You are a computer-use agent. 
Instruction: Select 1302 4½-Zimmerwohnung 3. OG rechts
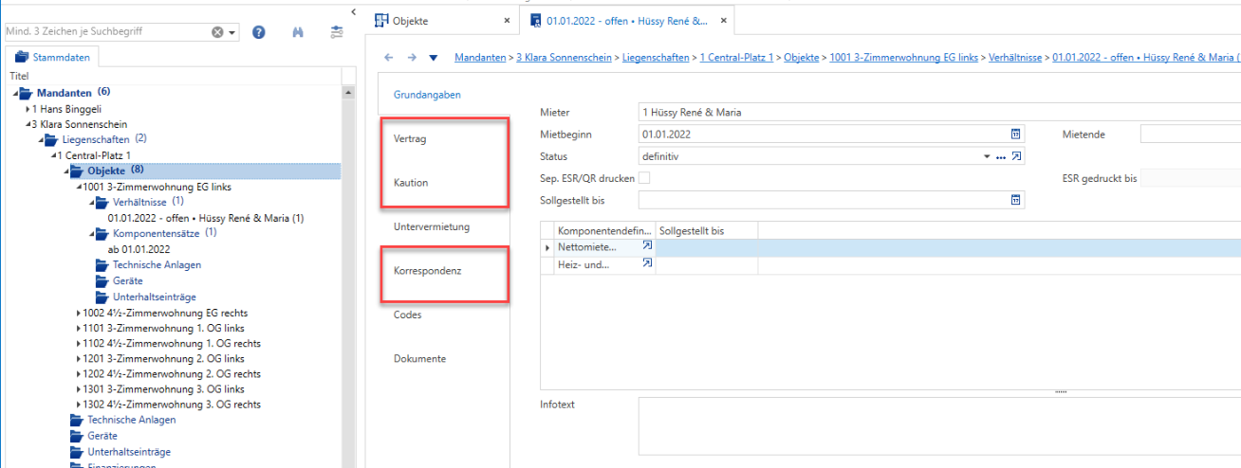(172, 405)
